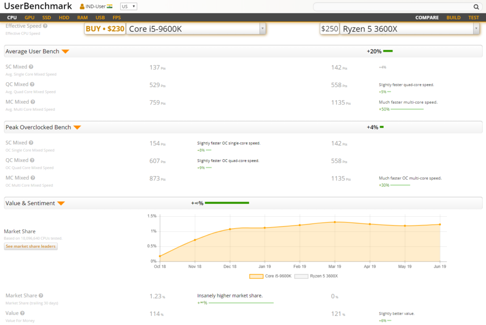Open the TEST menu item

474,18
